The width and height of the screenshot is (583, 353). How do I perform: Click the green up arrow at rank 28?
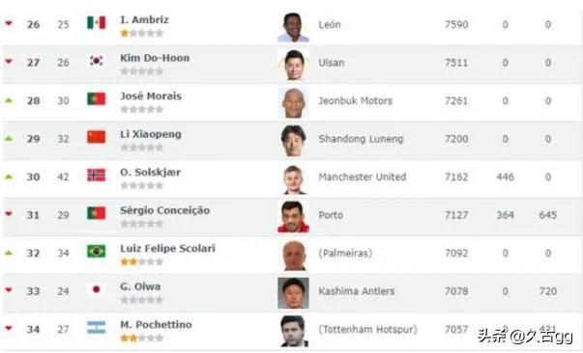pos(9,100)
